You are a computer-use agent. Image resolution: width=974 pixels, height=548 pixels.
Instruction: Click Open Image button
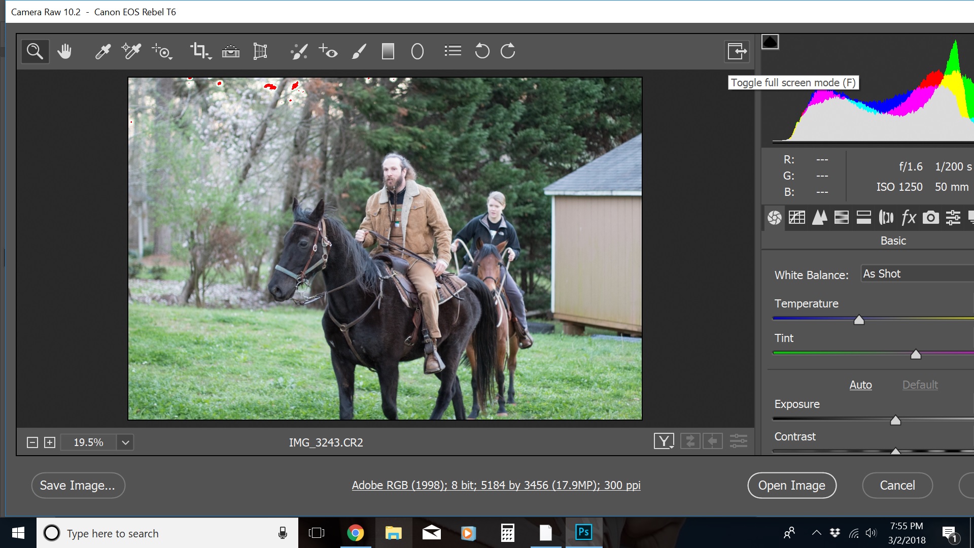click(x=791, y=485)
